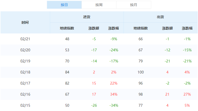Select the 02/15 date cell

25,105
